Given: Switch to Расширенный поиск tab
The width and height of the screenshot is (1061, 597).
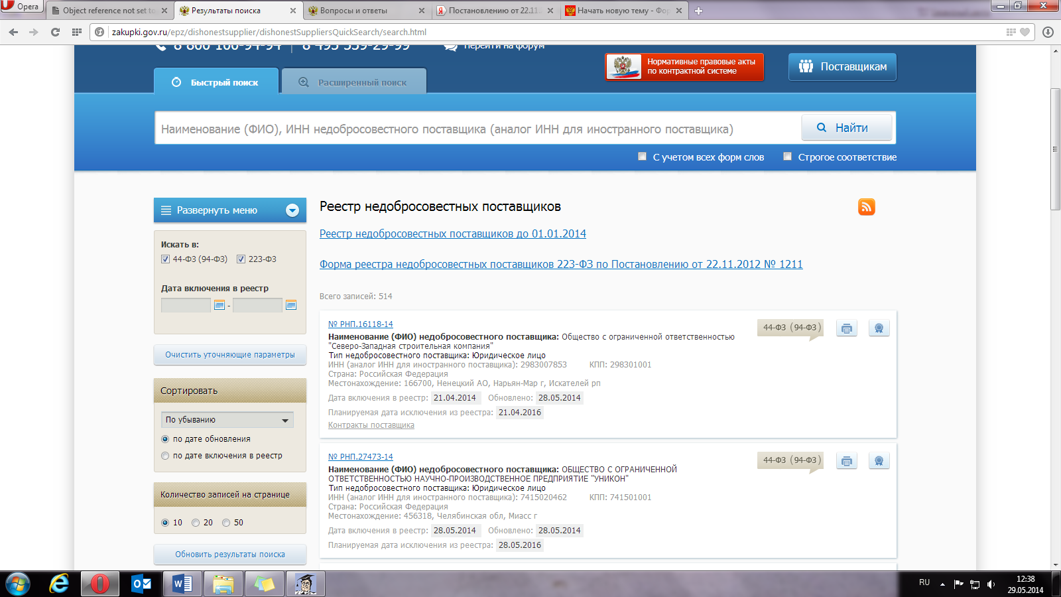Looking at the screenshot, I should pyautogui.click(x=354, y=82).
